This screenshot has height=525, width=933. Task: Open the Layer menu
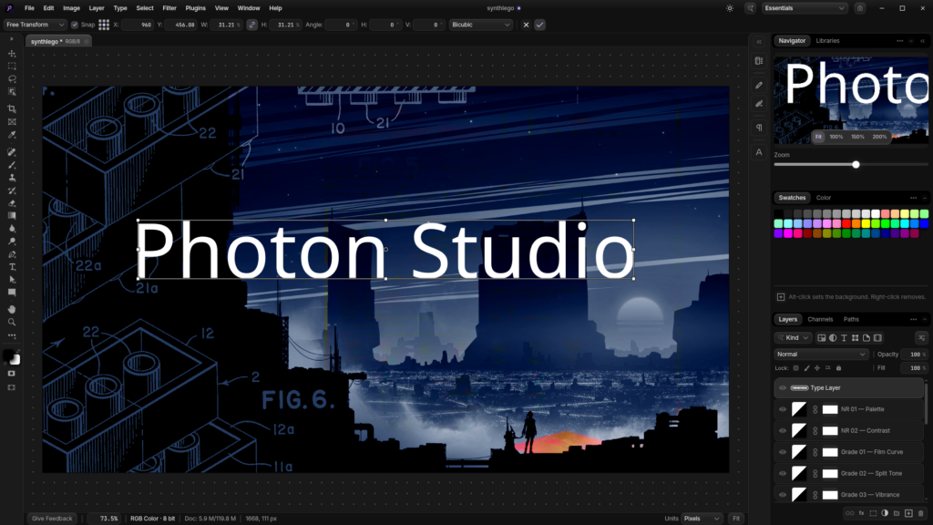click(97, 8)
